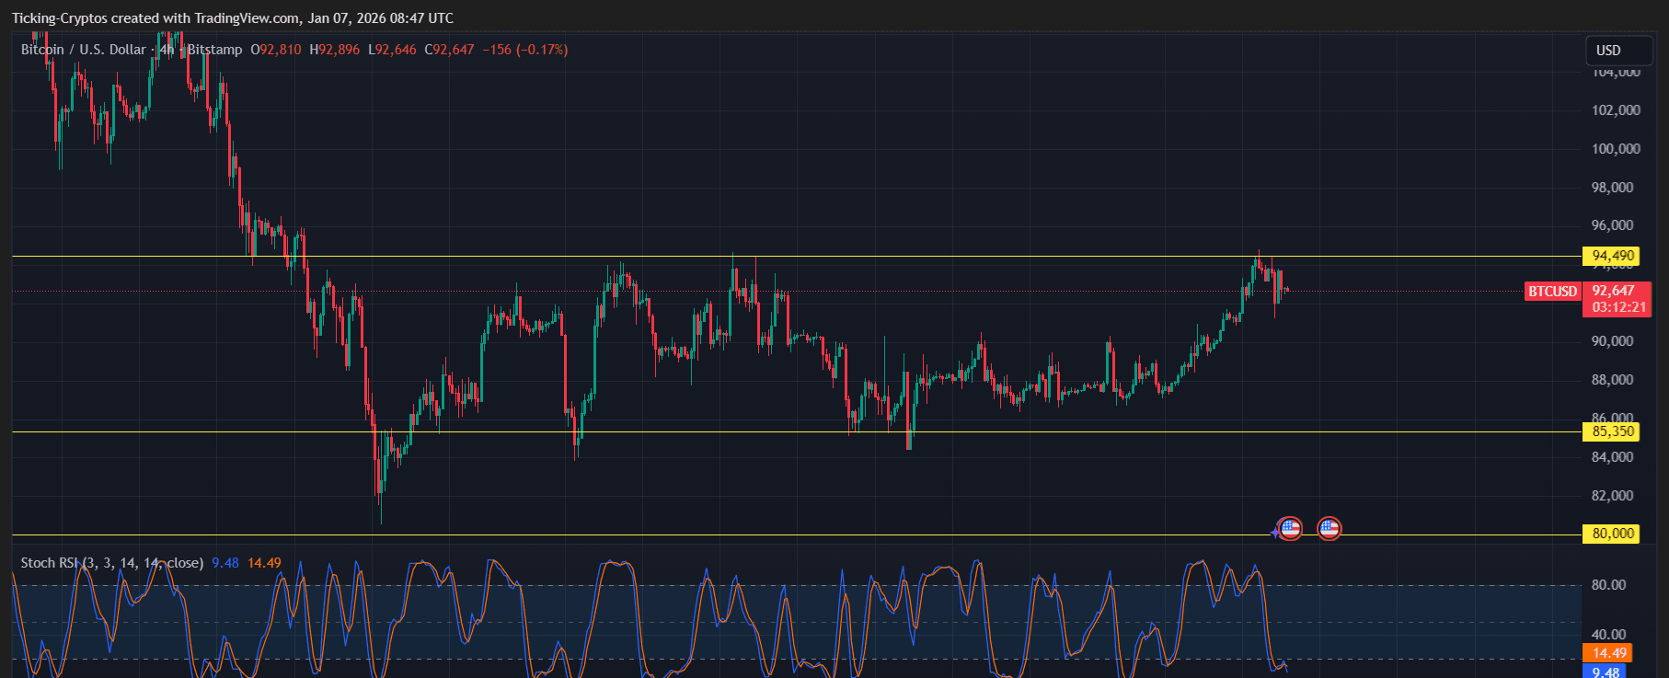The width and height of the screenshot is (1669, 678).
Task: Select the yellow 80,000 price label
Action: [x=1611, y=534]
